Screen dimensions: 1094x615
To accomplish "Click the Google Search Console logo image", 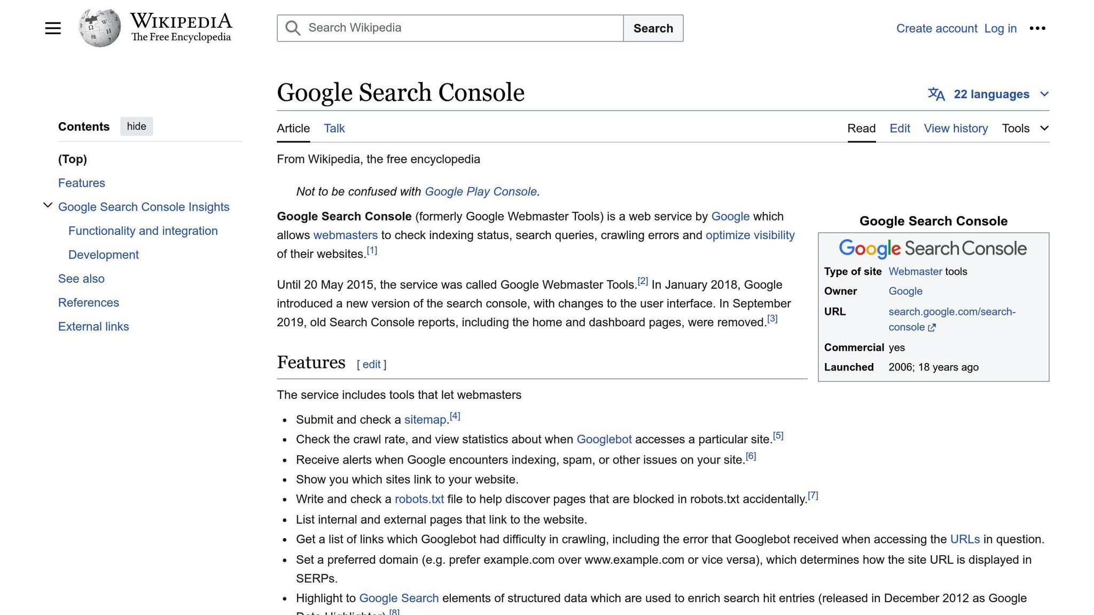I will (933, 249).
